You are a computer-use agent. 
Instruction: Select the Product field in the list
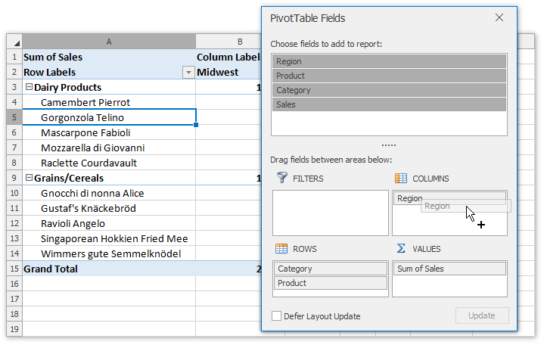click(x=389, y=76)
